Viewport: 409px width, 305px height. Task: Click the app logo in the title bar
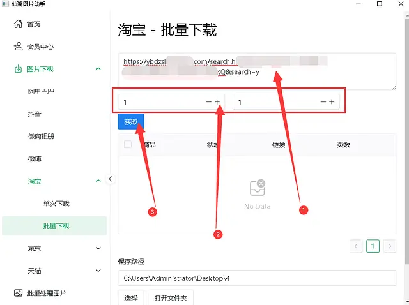pos(5,4)
